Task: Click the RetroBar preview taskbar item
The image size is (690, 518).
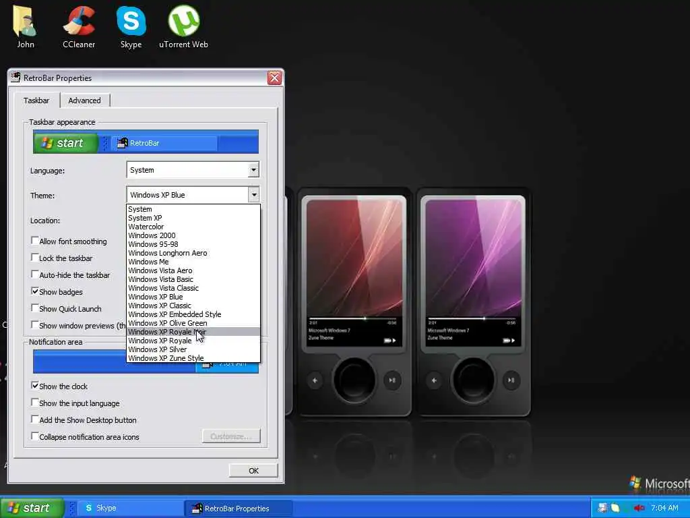Action: coord(164,143)
